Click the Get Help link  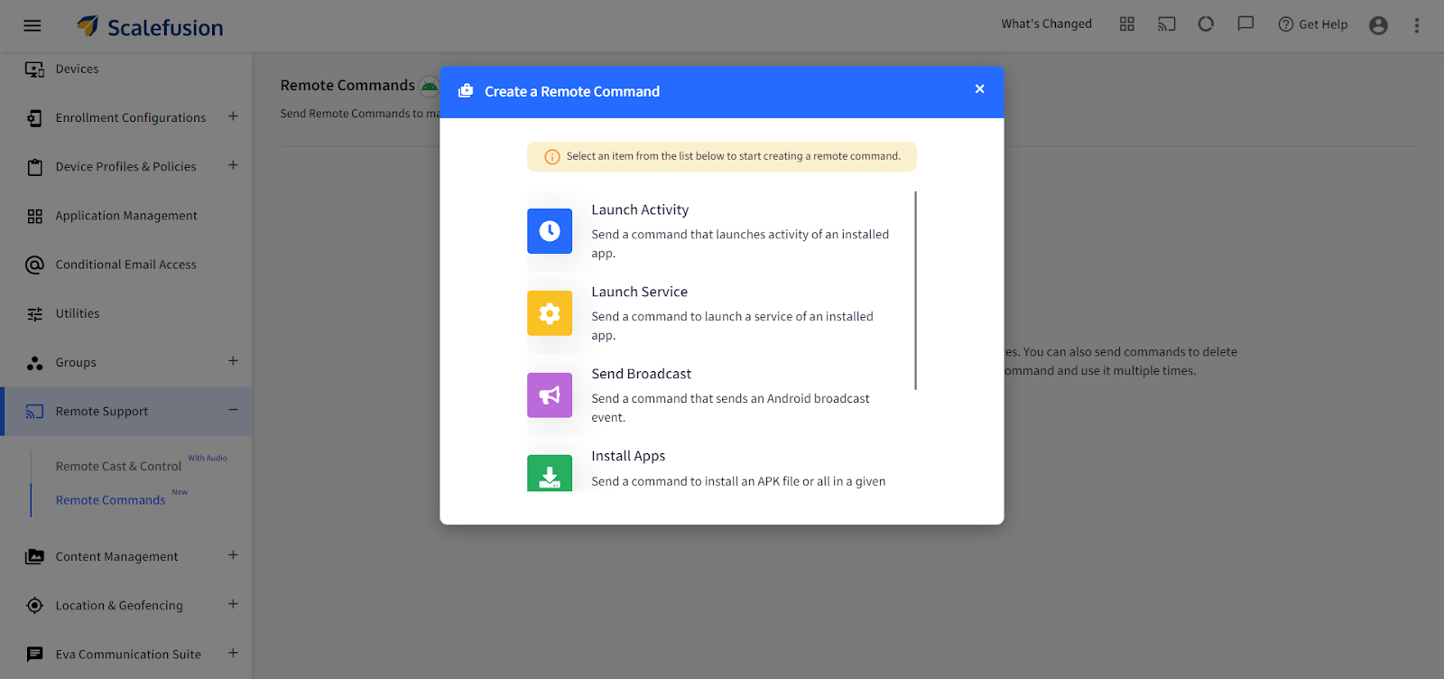click(1313, 24)
